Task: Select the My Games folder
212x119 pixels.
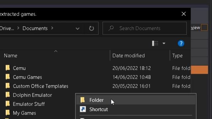Action: [25, 113]
